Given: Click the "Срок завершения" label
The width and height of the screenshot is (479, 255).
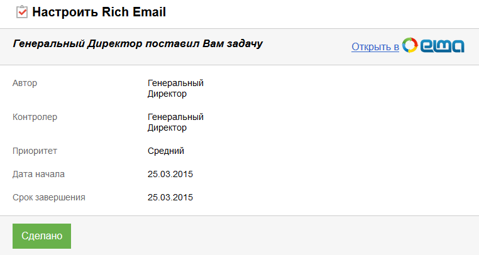Looking at the screenshot, I should (48, 197).
